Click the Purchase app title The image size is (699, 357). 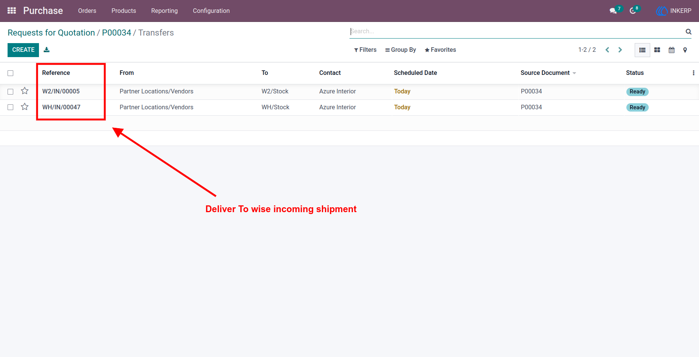(x=43, y=11)
